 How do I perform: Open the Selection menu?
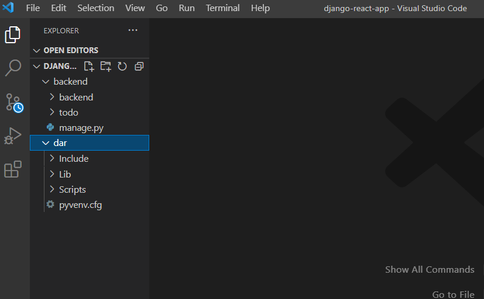click(x=96, y=8)
